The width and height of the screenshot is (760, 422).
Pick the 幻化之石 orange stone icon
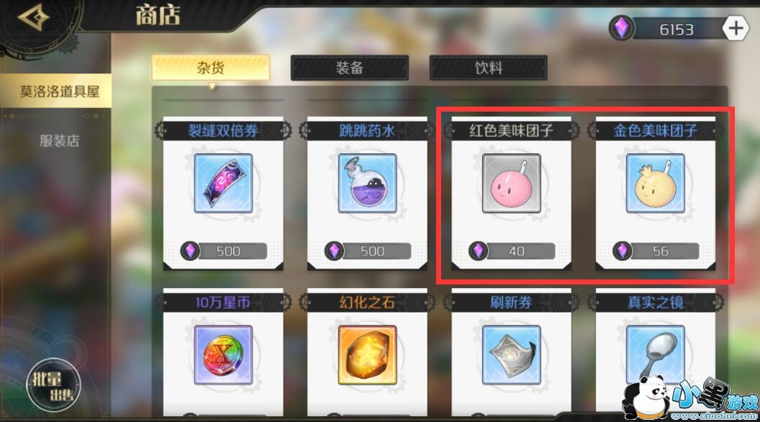[x=367, y=355]
